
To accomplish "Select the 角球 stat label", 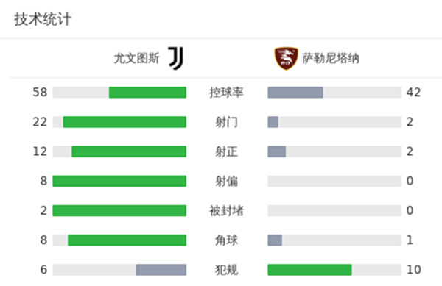I will click(226, 240).
